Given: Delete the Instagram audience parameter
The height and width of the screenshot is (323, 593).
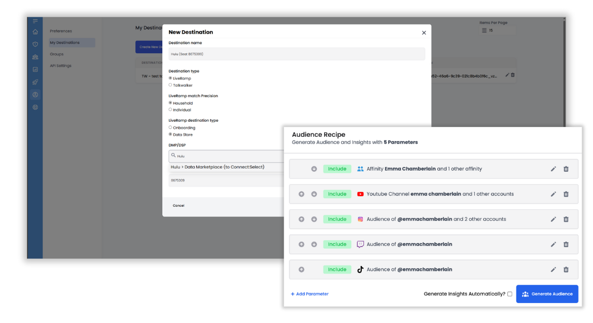Looking at the screenshot, I should click(566, 219).
